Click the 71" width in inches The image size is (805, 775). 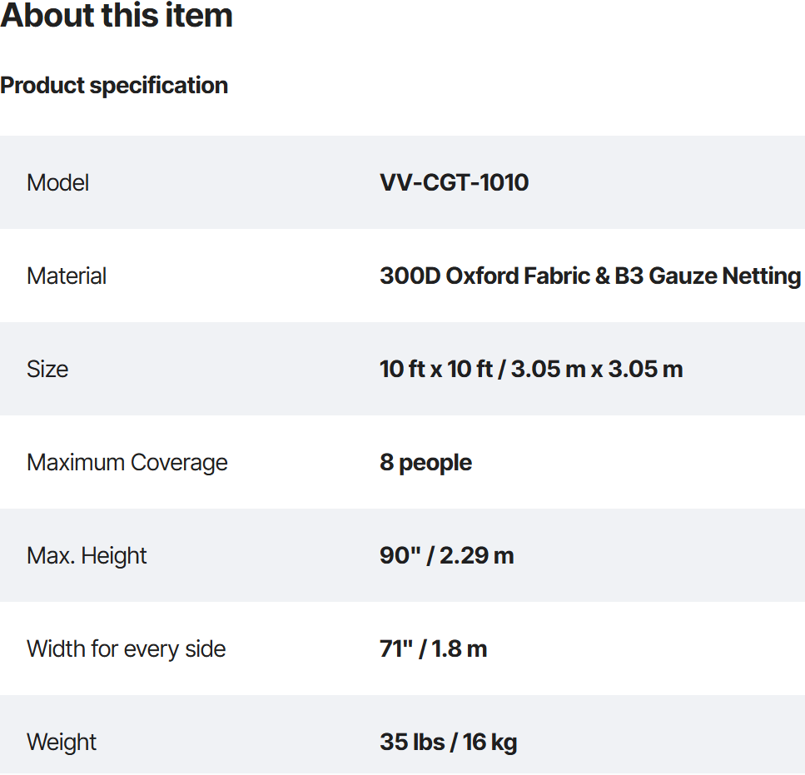pos(395,649)
